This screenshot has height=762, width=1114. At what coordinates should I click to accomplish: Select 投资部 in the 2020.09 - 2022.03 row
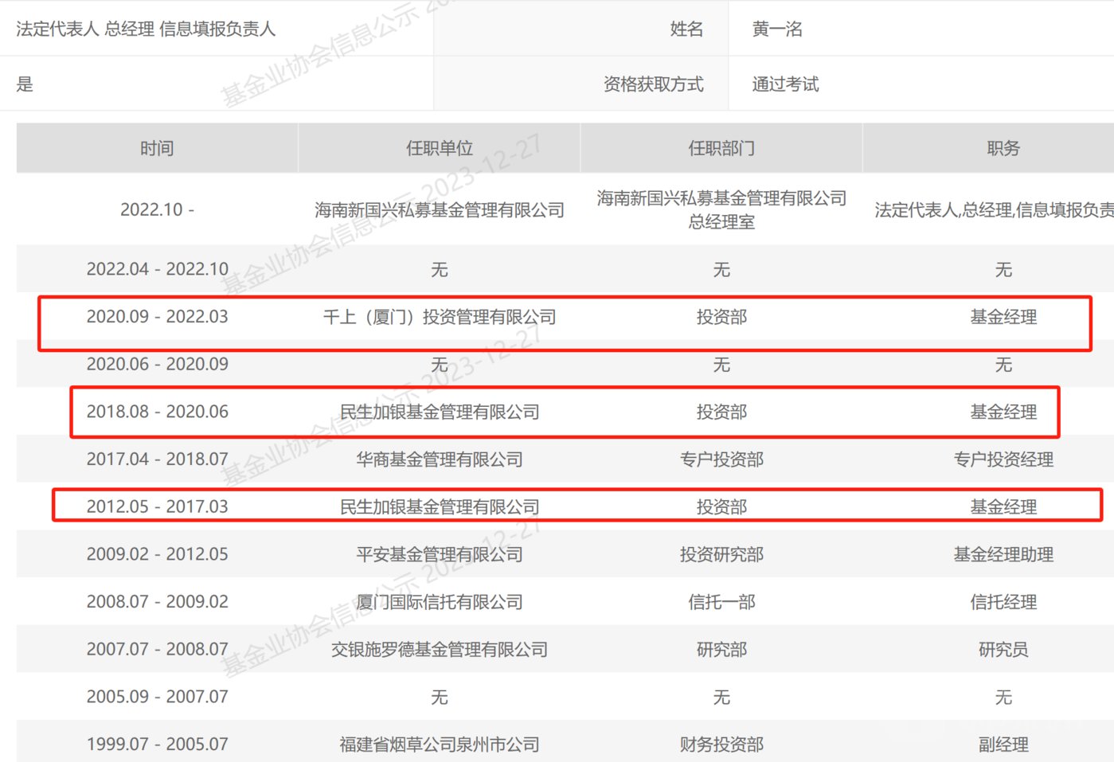[721, 317]
